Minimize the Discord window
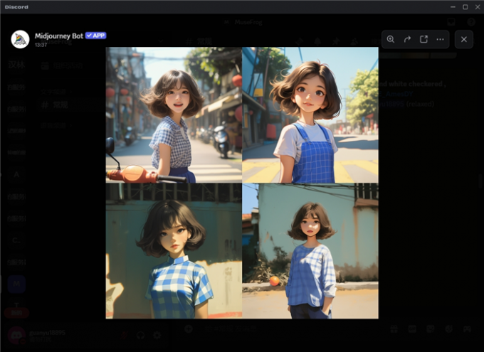This screenshot has height=352, width=484. pos(453,7)
